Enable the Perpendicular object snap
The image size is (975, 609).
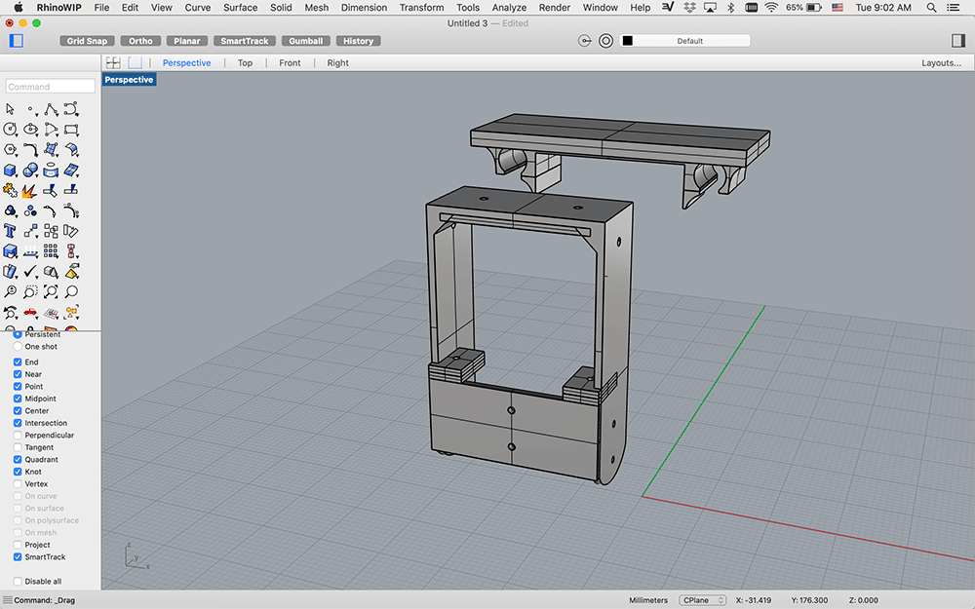pyautogui.click(x=18, y=436)
